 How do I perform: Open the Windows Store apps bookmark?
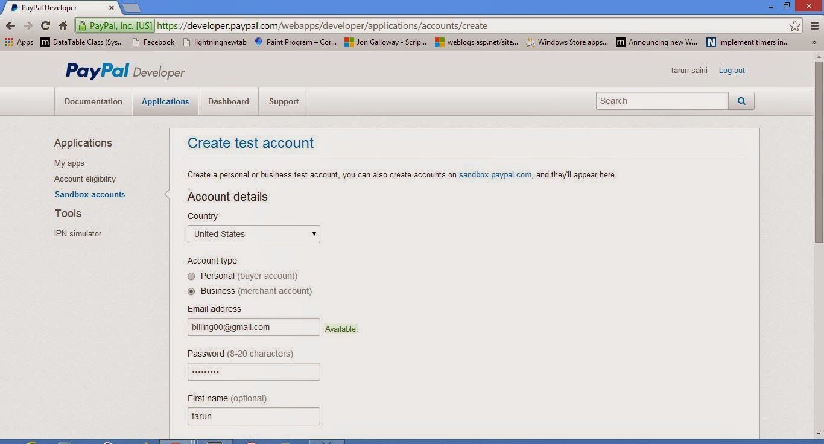tap(567, 42)
